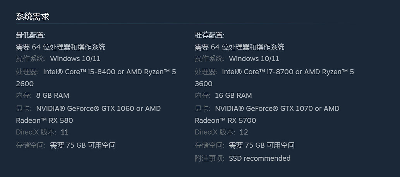Click Windows 10/11 under minimum configuration
The image size is (400, 177).
tap(75, 59)
